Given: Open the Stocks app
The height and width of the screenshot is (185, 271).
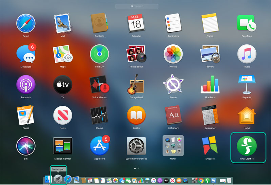Looking at the screenshot, I should point(99,115).
